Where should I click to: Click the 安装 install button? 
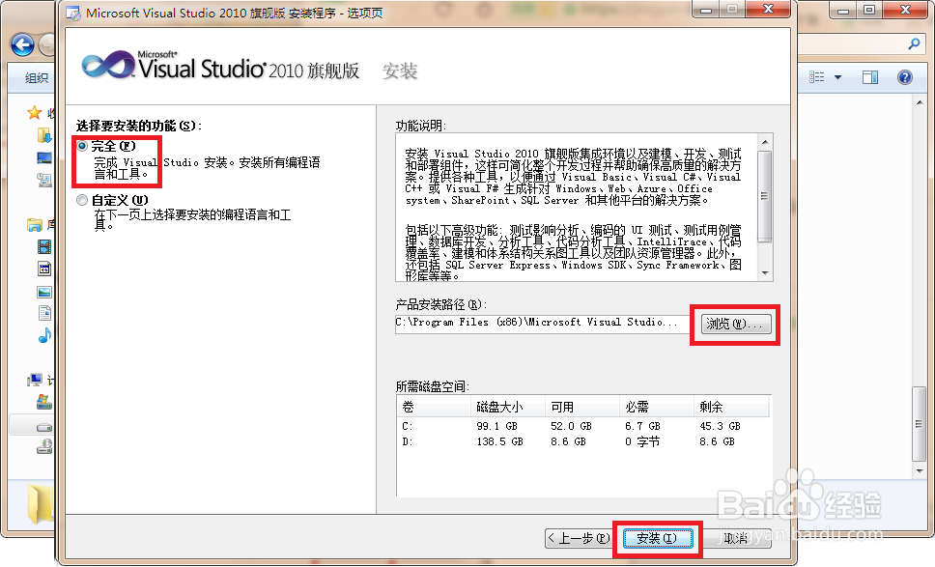tap(658, 538)
